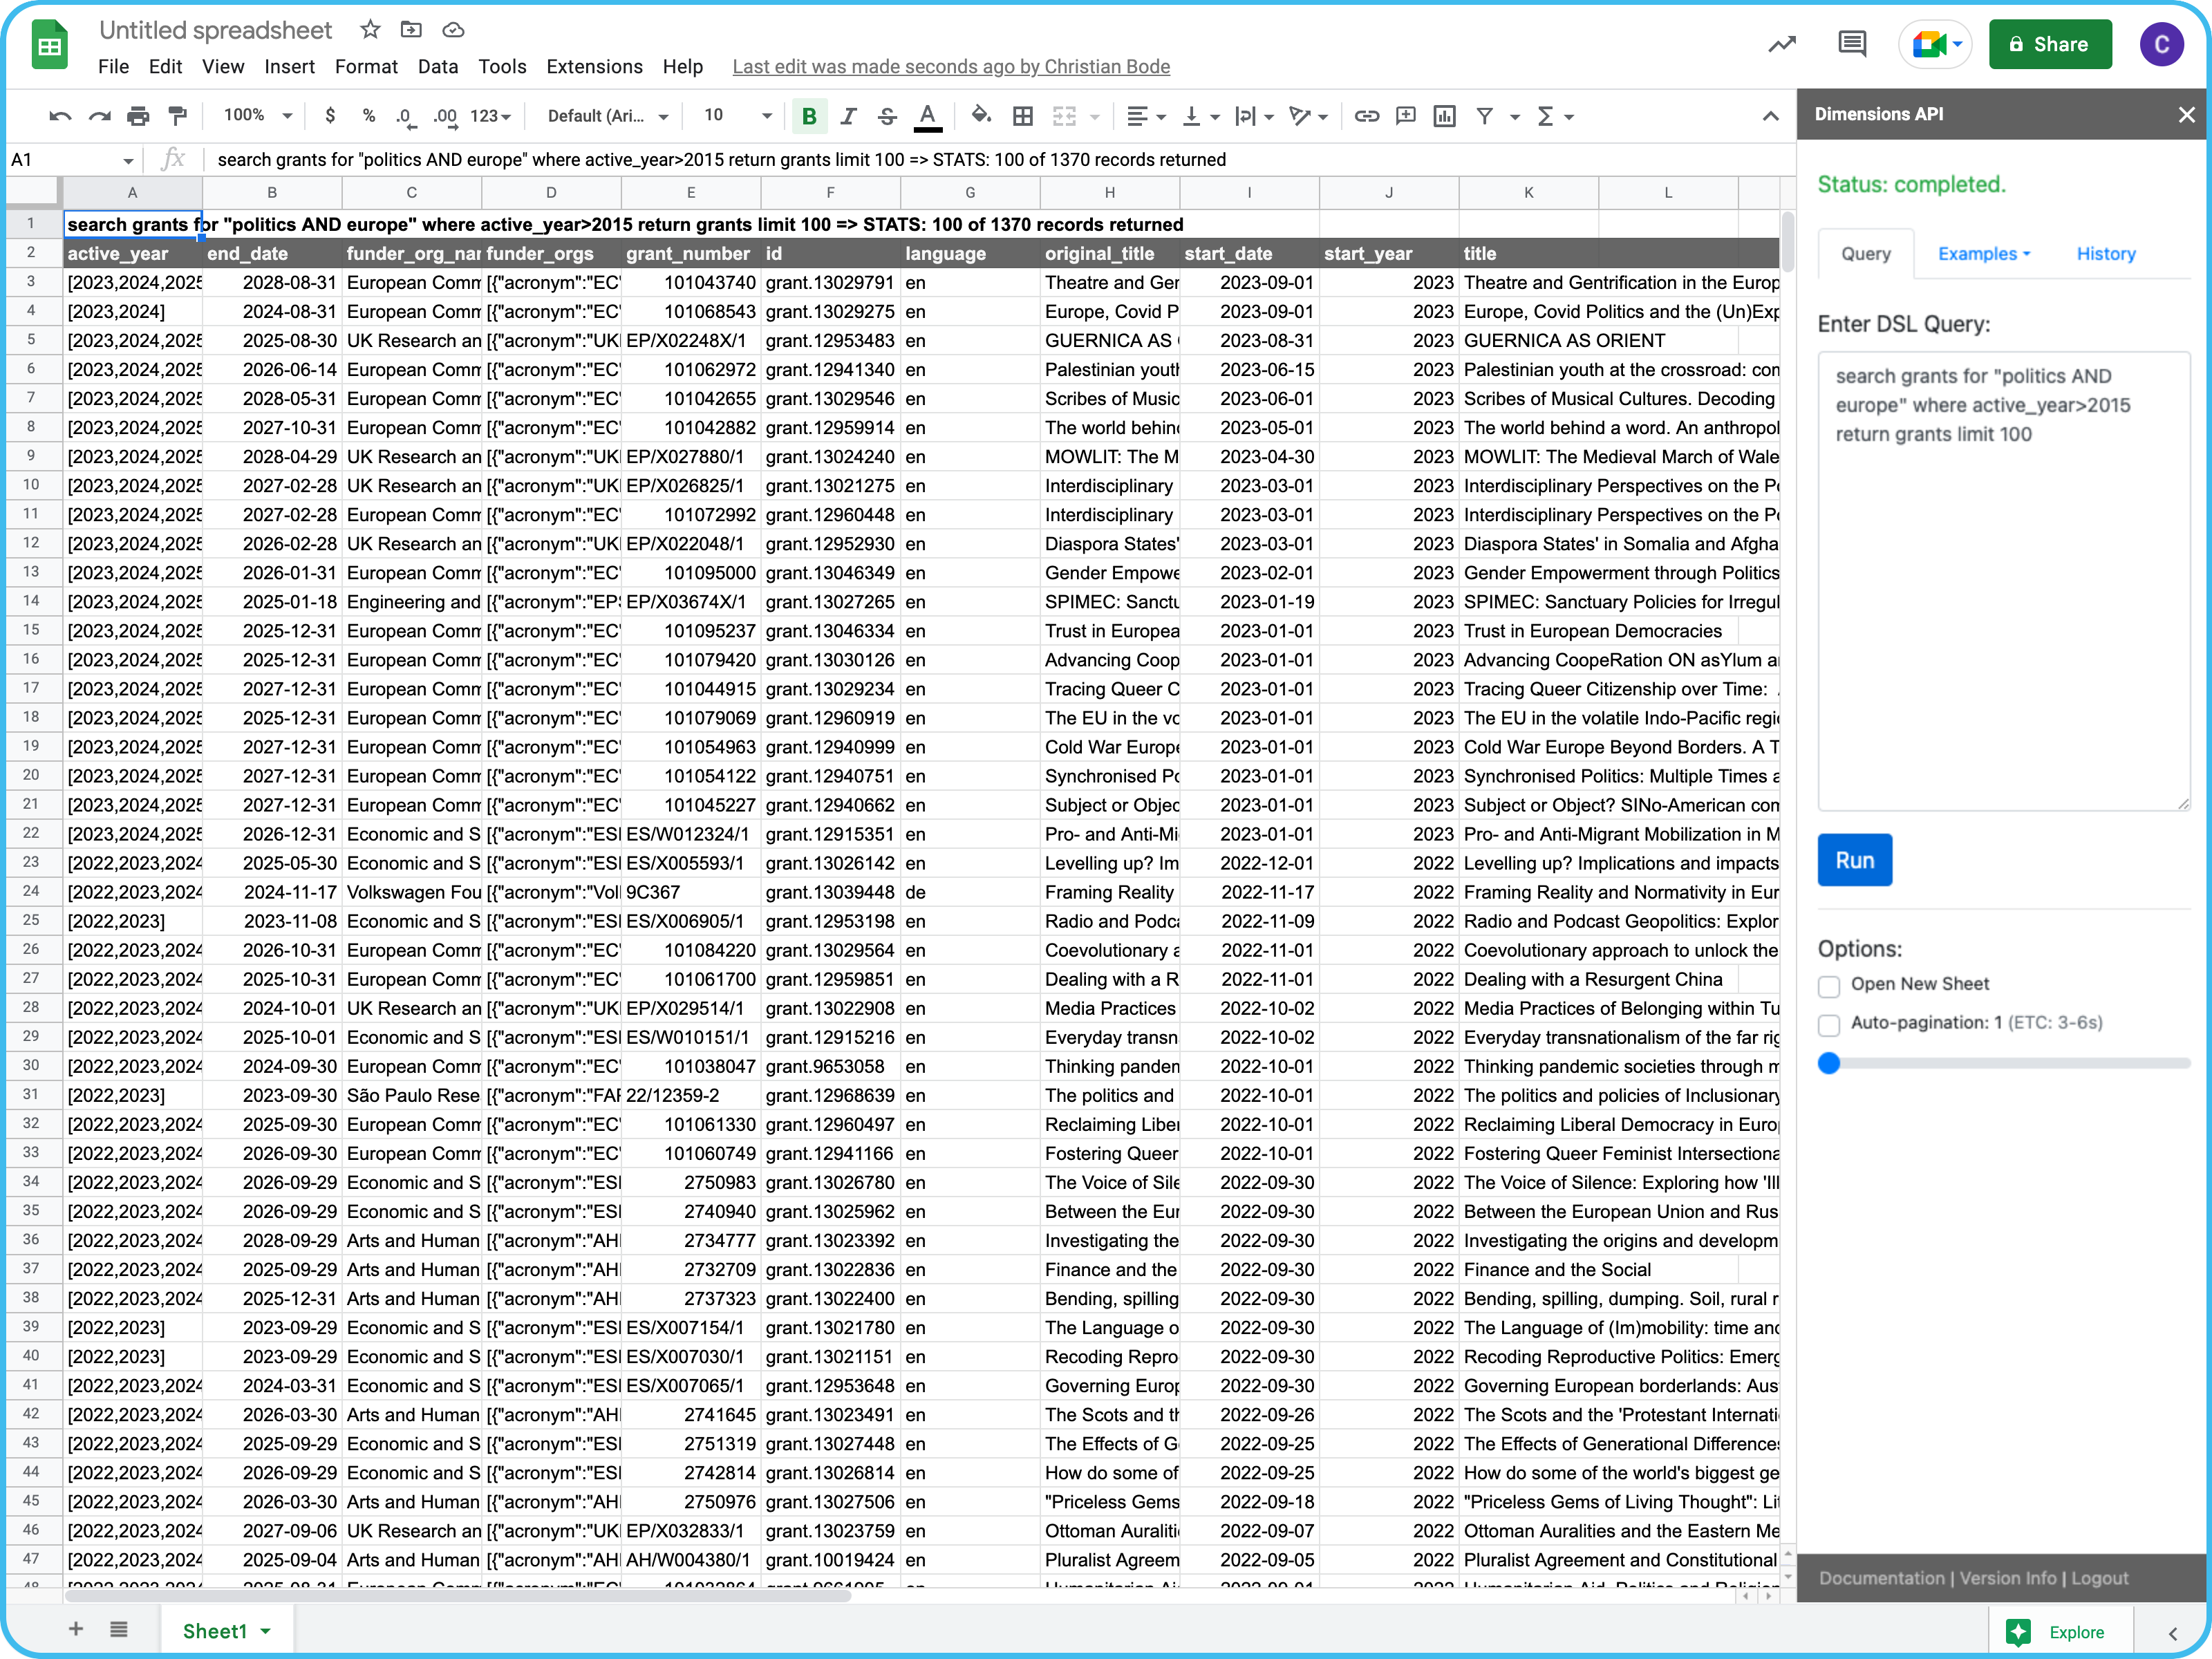Click the insert chart icon
2212x1659 pixels.
click(x=1444, y=116)
